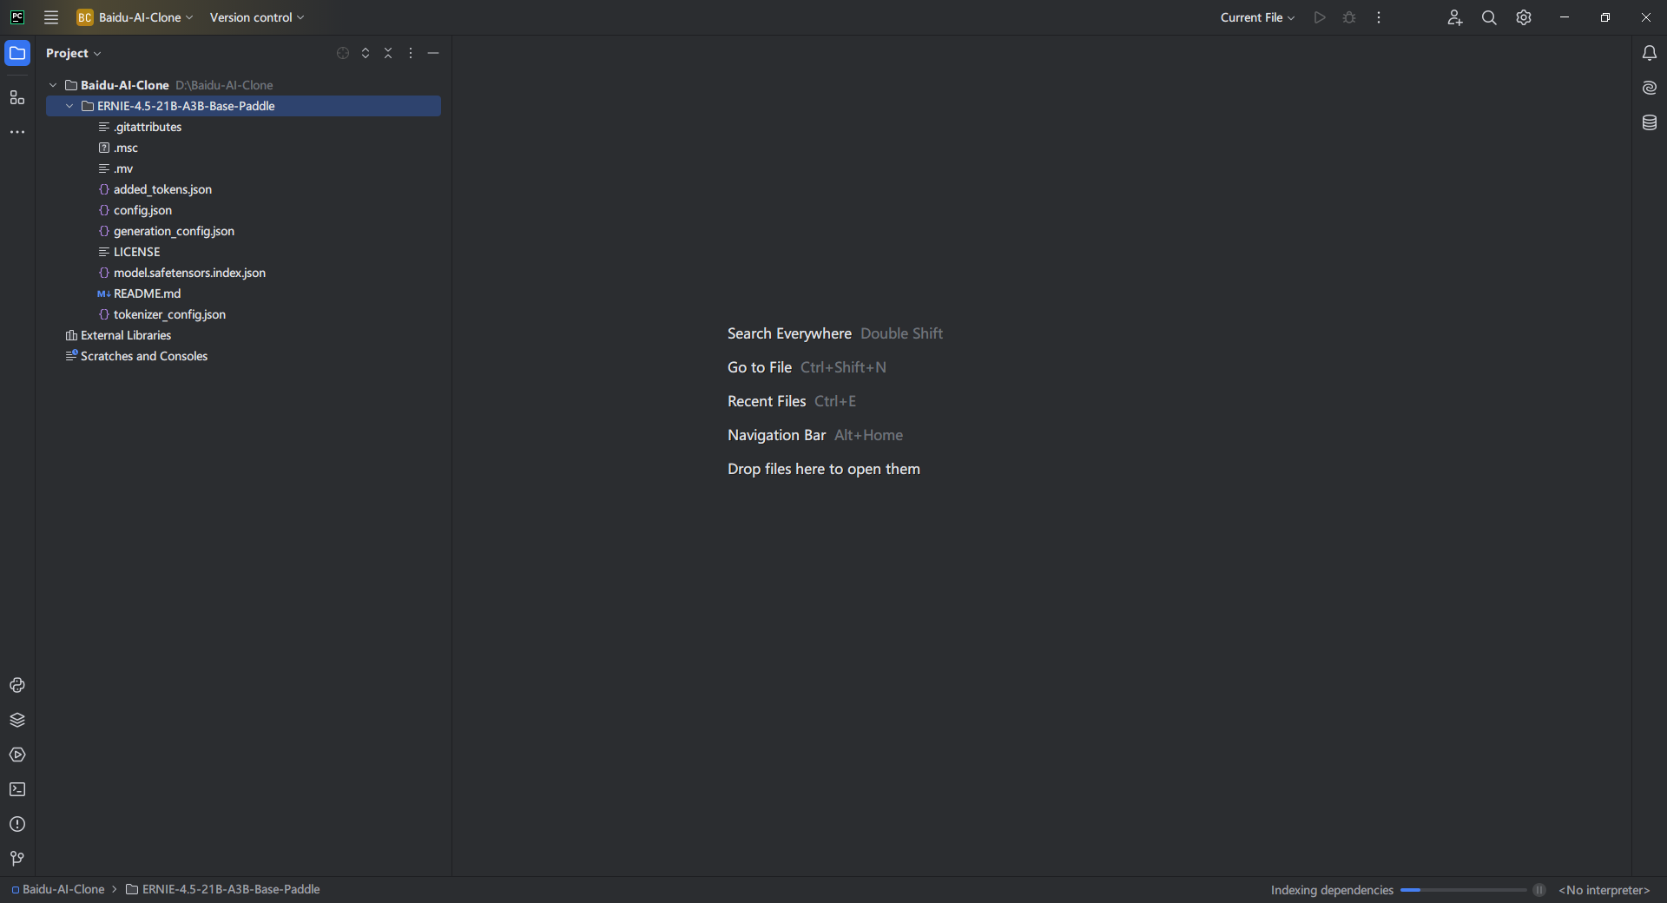This screenshot has width=1667, height=903.
Task: Click the No interpreter status widget
Action: click(1604, 890)
